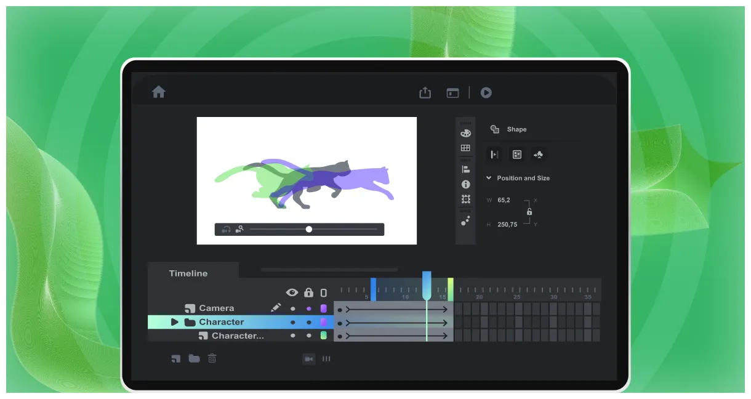The width and height of the screenshot is (751, 399).
Task: Delete the selected layer with the trash icon
Action: (212, 359)
